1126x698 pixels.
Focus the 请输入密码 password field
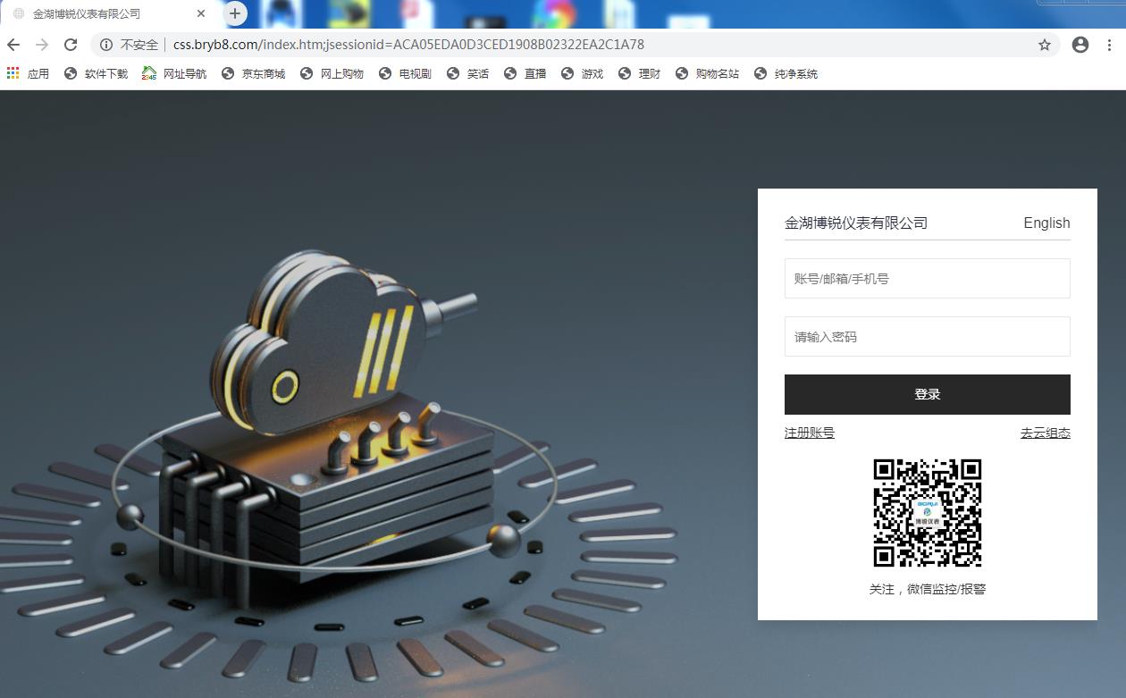click(927, 337)
